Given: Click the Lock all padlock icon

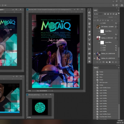Looking at the screenshot, I should click(108, 20).
